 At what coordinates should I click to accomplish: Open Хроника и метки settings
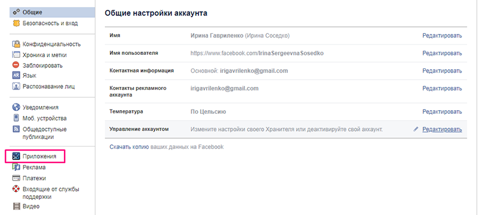click(x=44, y=55)
